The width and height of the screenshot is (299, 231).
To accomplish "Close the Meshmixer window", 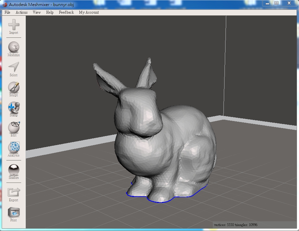I will point(289,3).
